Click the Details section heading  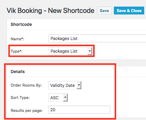tap(18, 72)
